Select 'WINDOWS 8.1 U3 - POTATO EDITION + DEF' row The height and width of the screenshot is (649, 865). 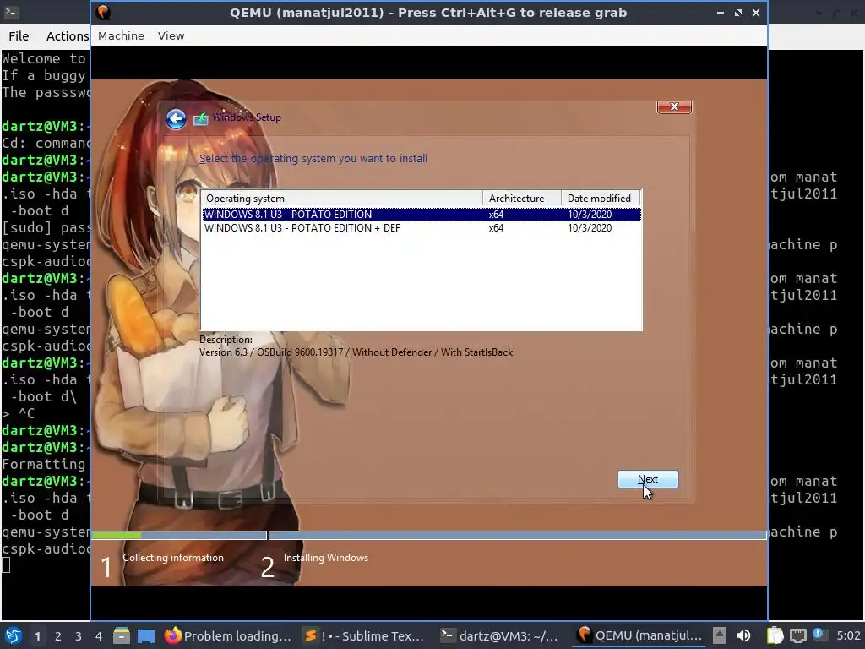[x=422, y=228]
